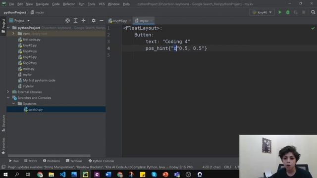Screen dimensions: 317x178
Task: Open the Tools menu
Action: pyautogui.click(x=91, y=4)
